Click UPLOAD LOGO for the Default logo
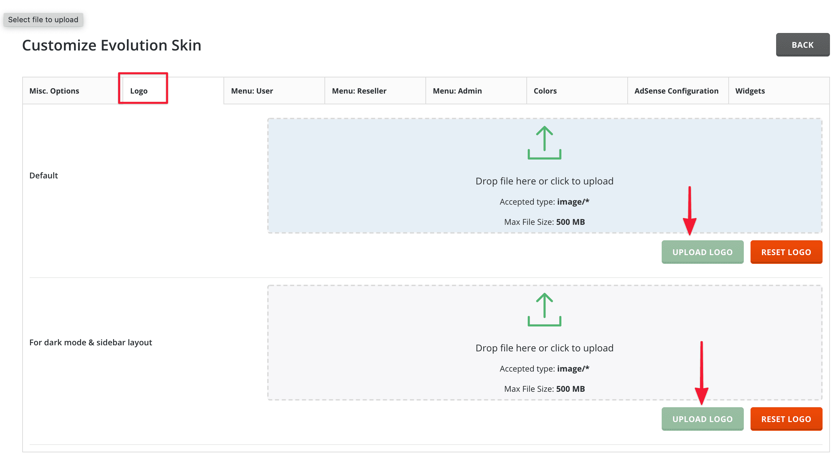 [702, 252]
